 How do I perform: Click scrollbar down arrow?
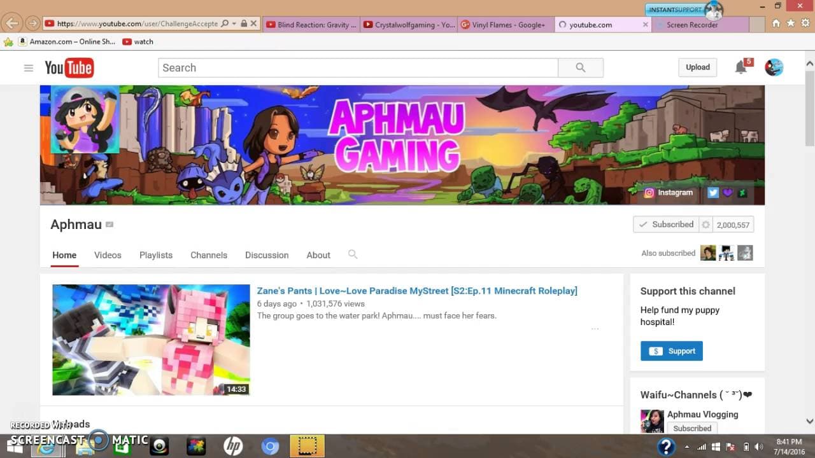tap(809, 421)
